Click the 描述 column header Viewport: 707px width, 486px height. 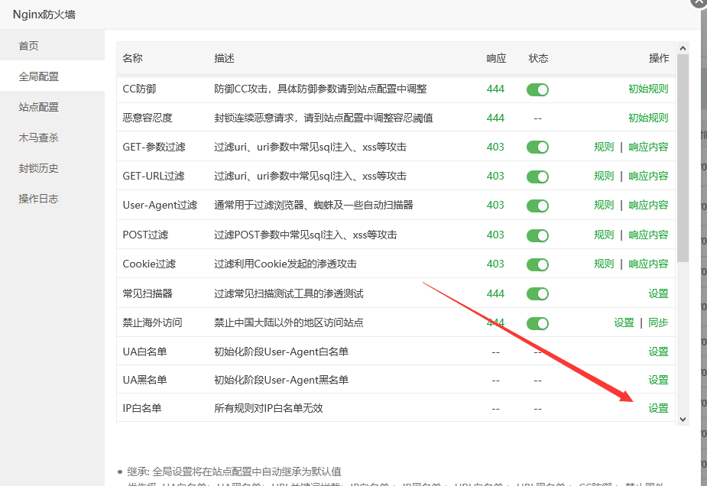[x=224, y=58]
